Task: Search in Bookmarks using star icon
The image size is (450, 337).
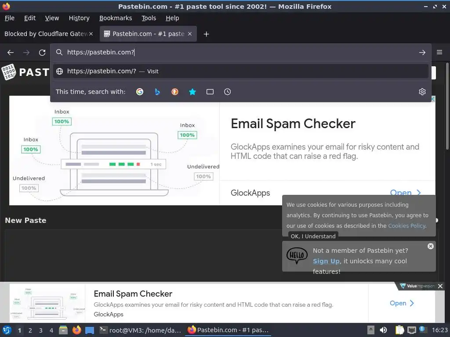Action: (x=192, y=92)
